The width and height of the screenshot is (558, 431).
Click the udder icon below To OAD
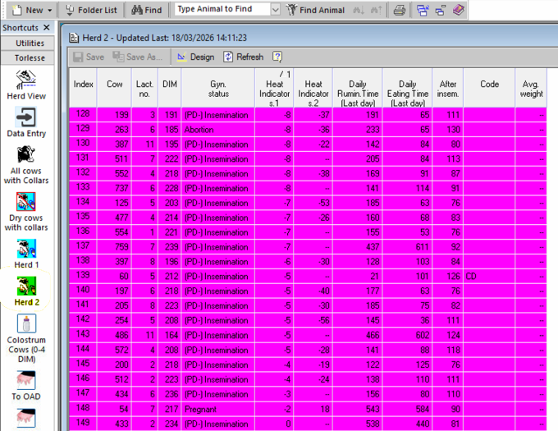click(26, 418)
